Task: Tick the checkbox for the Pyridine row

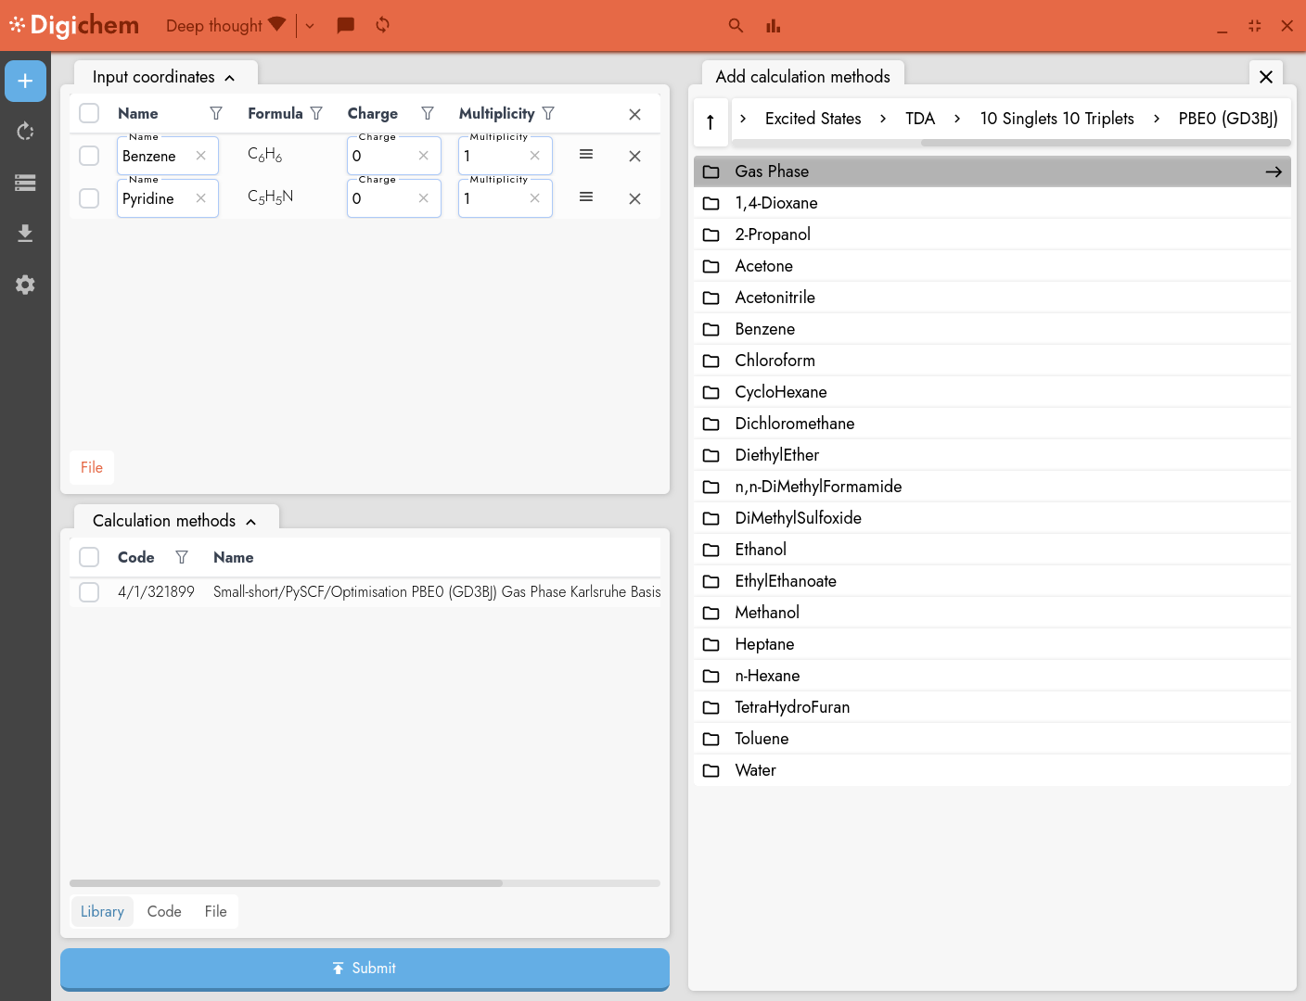Action: click(x=89, y=198)
